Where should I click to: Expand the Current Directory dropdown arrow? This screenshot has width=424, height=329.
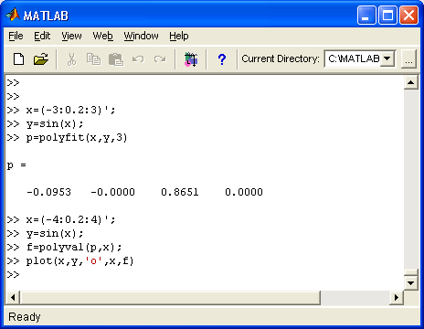(x=387, y=58)
